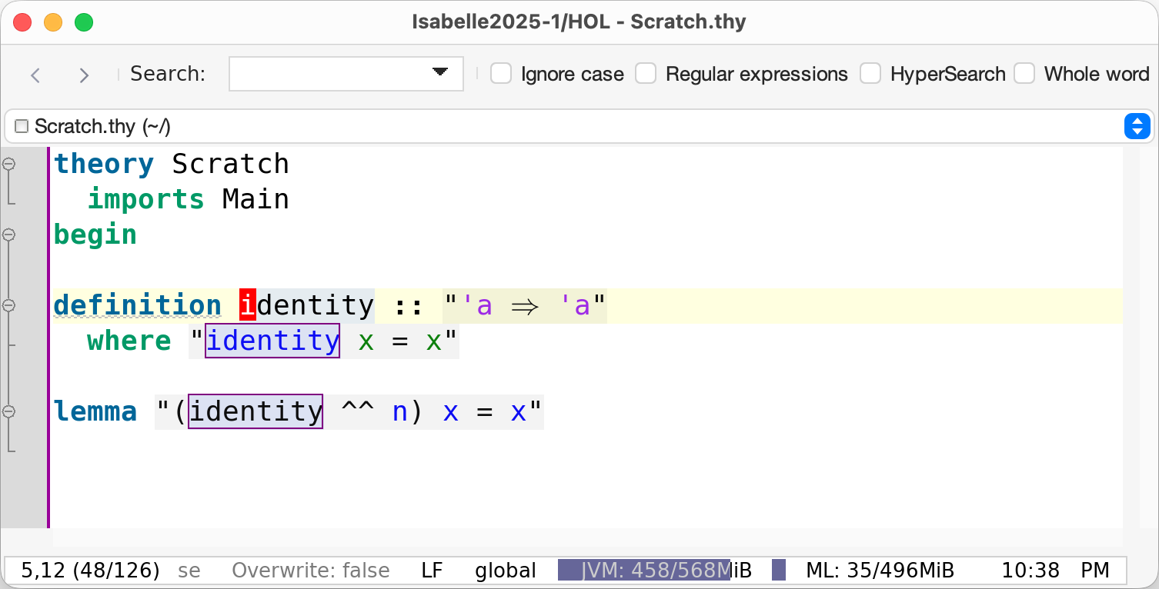Collapse the lemma fold marker
Viewport: 1159px width, 589px height.
pos(9,411)
